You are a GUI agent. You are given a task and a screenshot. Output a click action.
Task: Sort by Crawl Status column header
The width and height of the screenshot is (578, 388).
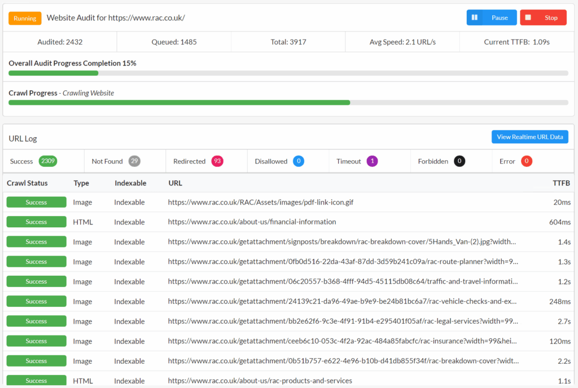27,183
